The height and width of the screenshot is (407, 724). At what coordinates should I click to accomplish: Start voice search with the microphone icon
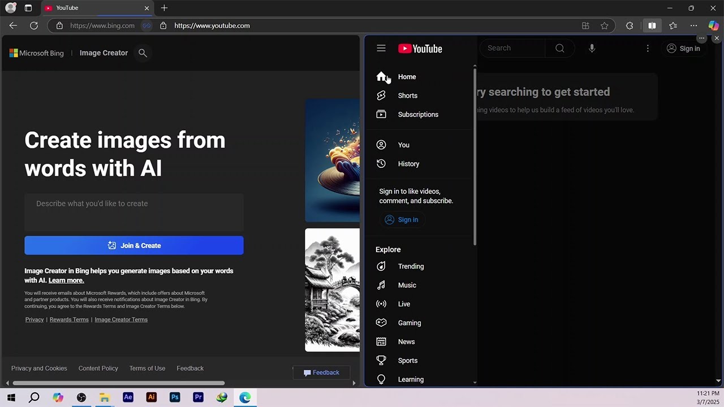[x=592, y=48]
